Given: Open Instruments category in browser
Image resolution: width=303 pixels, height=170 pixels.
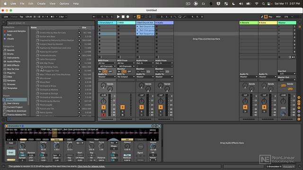Looking at the screenshot, I should [13, 58].
